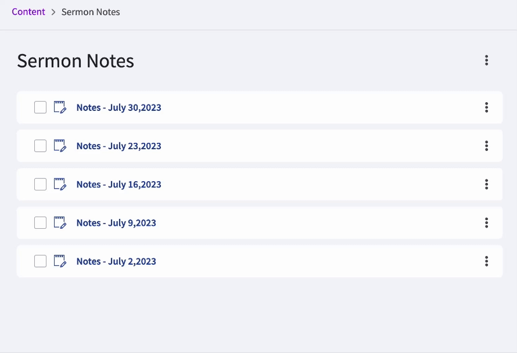Open kebab menu for Notes - July 2,2023
517x353 pixels.
[x=486, y=261]
